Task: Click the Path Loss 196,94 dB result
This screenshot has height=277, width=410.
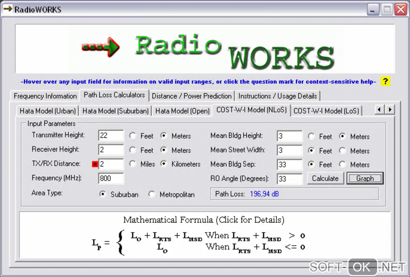Action: coord(294,194)
